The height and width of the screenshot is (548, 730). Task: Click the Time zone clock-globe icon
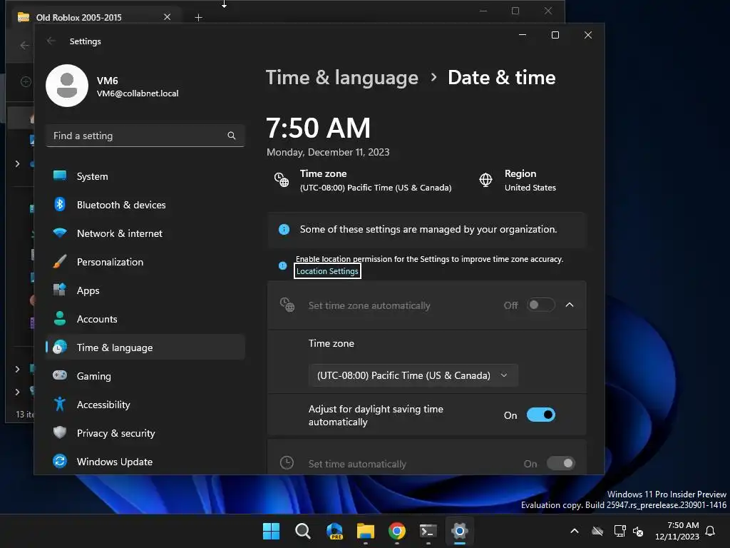[x=282, y=180]
